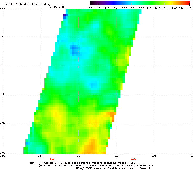Click the -3.0 label under the color bar
Screen dimensions: 194x170
pos(90,8)
